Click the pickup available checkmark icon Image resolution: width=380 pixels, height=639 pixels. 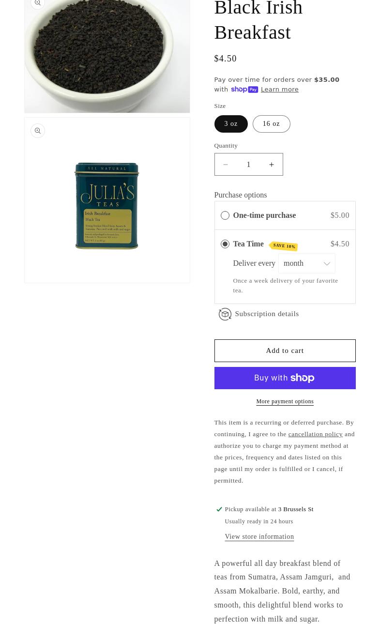click(x=219, y=509)
